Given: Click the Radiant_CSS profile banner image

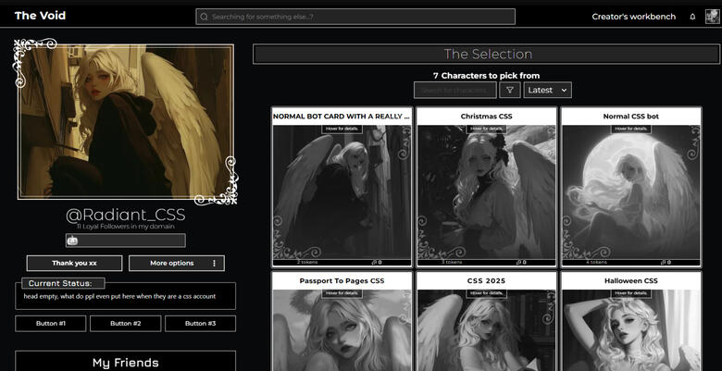Looking at the screenshot, I should (125, 122).
